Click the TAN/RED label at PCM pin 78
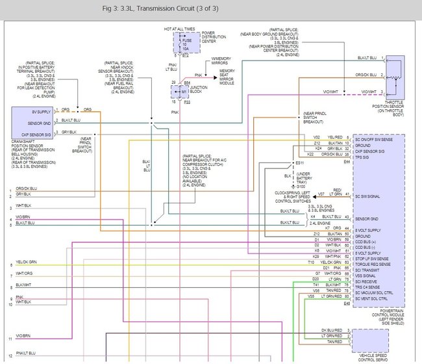The height and width of the screenshot is (364, 422). click(334, 290)
